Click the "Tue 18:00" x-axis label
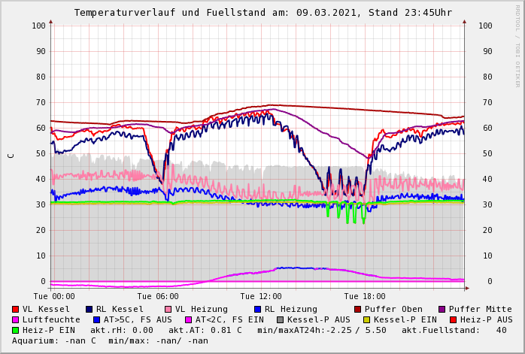The width and height of the screenshot is (525, 354). (x=365, y=296)
